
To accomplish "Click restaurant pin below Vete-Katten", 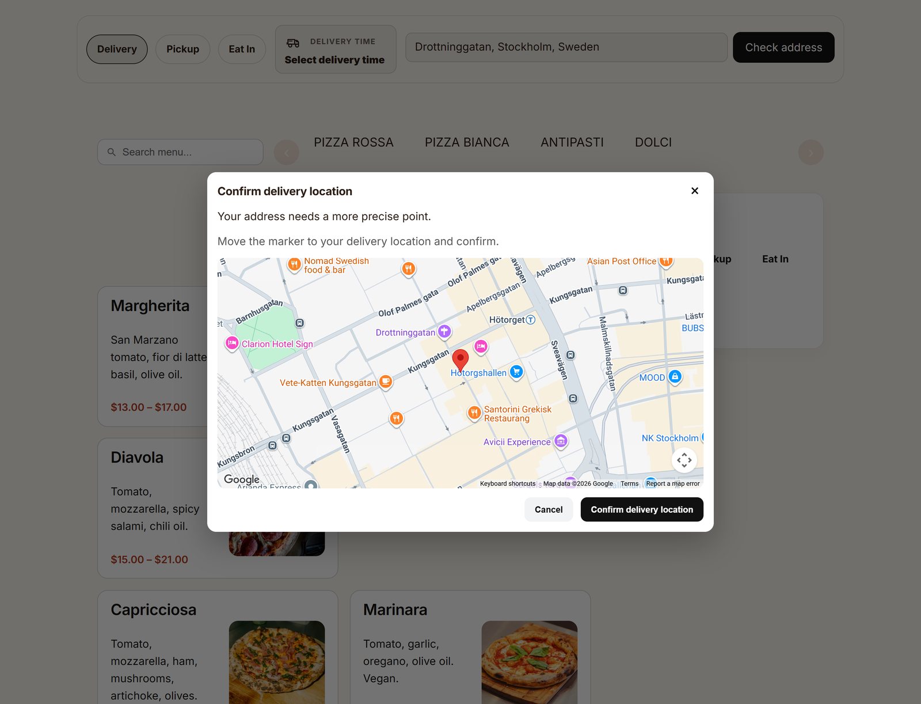I will [396, 419].
